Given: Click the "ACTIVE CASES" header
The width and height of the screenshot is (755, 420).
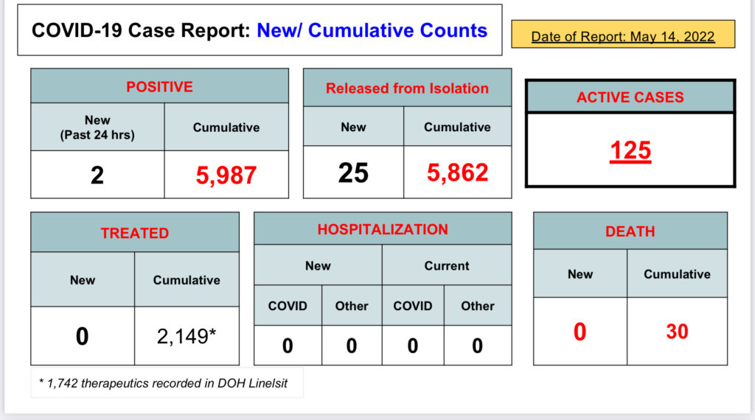Looking at the screenshot, I should pos(630,97).
